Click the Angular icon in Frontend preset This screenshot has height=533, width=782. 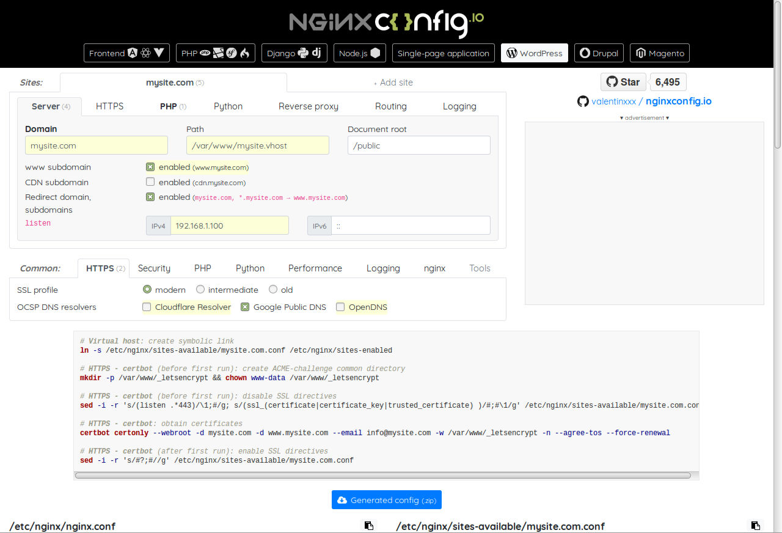point(133,53)
